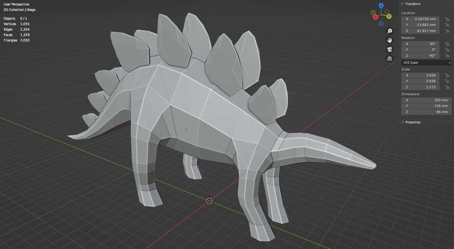Click the Rotation X field 90°
Viewport: 454px width, 249px height.
coord(420,44)
